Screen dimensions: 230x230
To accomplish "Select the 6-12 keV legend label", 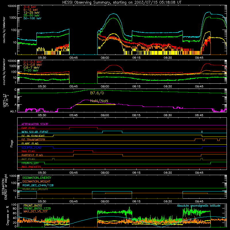I will click(x=31, y=10).
